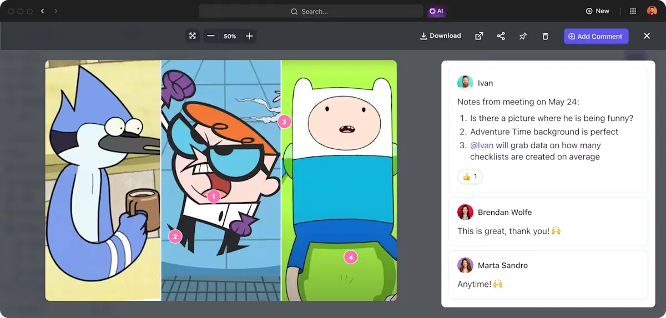Viewport: 666px width, 318px height.
Task: Click the share icon
Action: 501,36
